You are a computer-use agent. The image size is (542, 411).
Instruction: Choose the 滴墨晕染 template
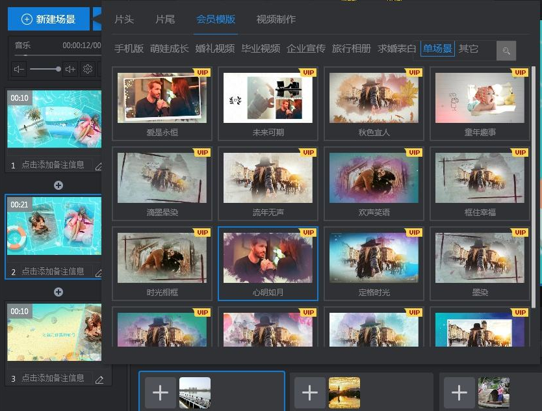point(162,183)
